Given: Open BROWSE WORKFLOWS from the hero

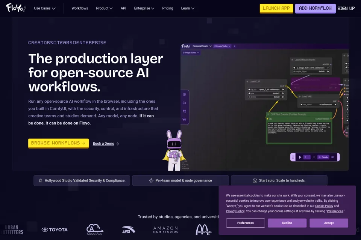Looking at the screenshot, I should [58, 143].
